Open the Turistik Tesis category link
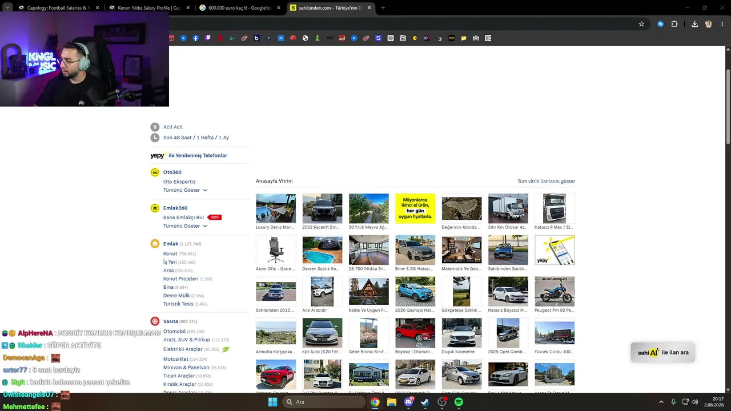This screenshot has height=411, width=731. point(178,304)
